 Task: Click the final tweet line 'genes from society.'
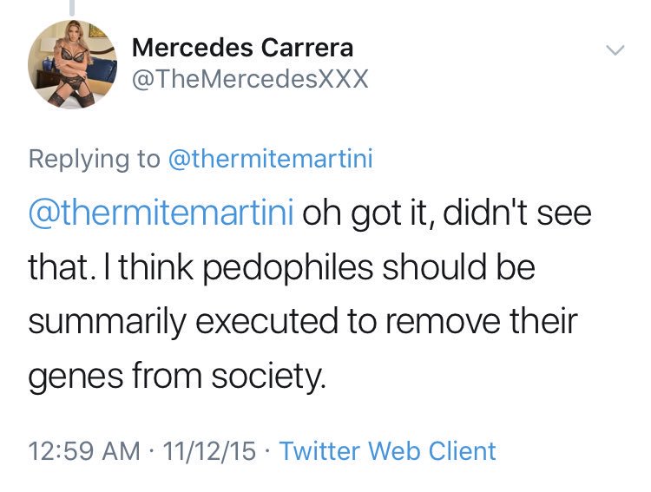[x=176, y=376]
